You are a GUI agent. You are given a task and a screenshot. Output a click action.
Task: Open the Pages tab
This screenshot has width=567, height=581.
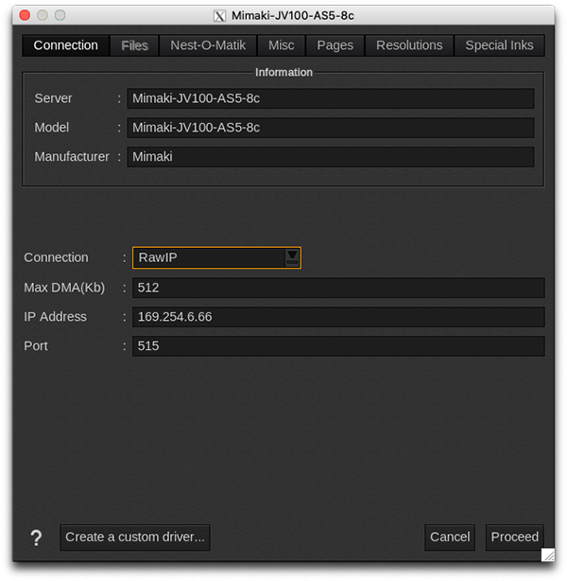tap(335, 45)
